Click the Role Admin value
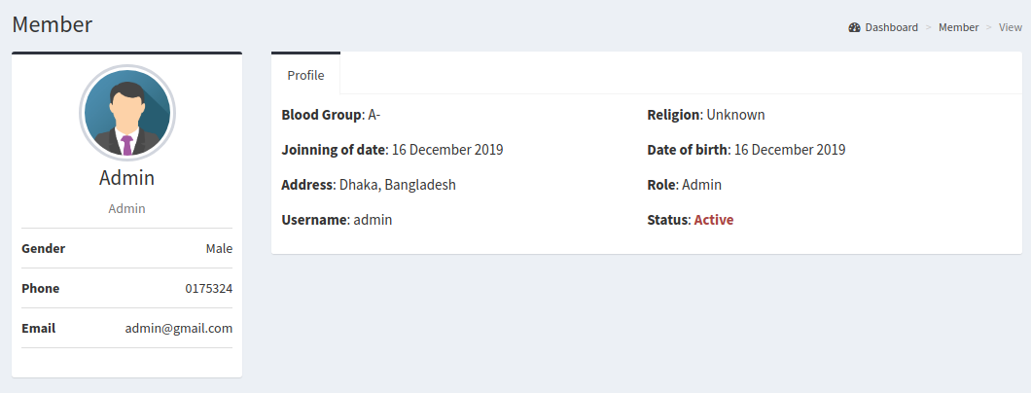The image size is (1031, 393). coord(701,185)
